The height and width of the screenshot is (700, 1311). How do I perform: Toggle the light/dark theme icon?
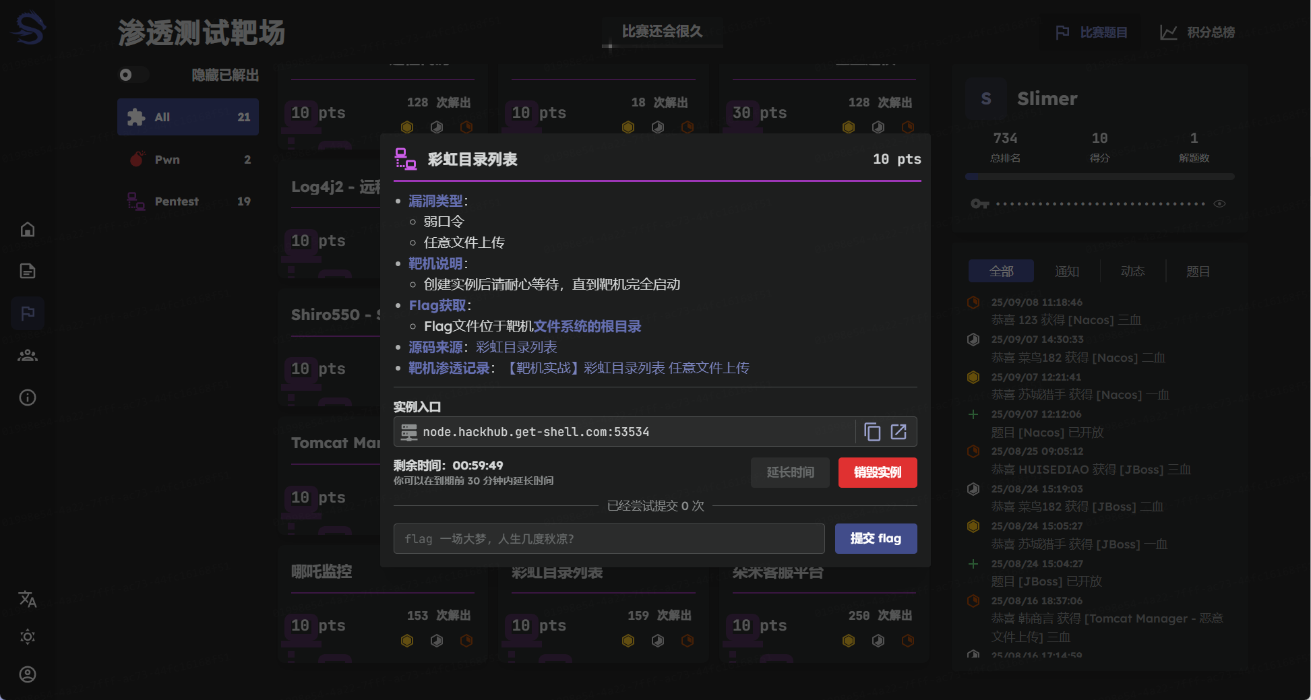click(28, 637)
